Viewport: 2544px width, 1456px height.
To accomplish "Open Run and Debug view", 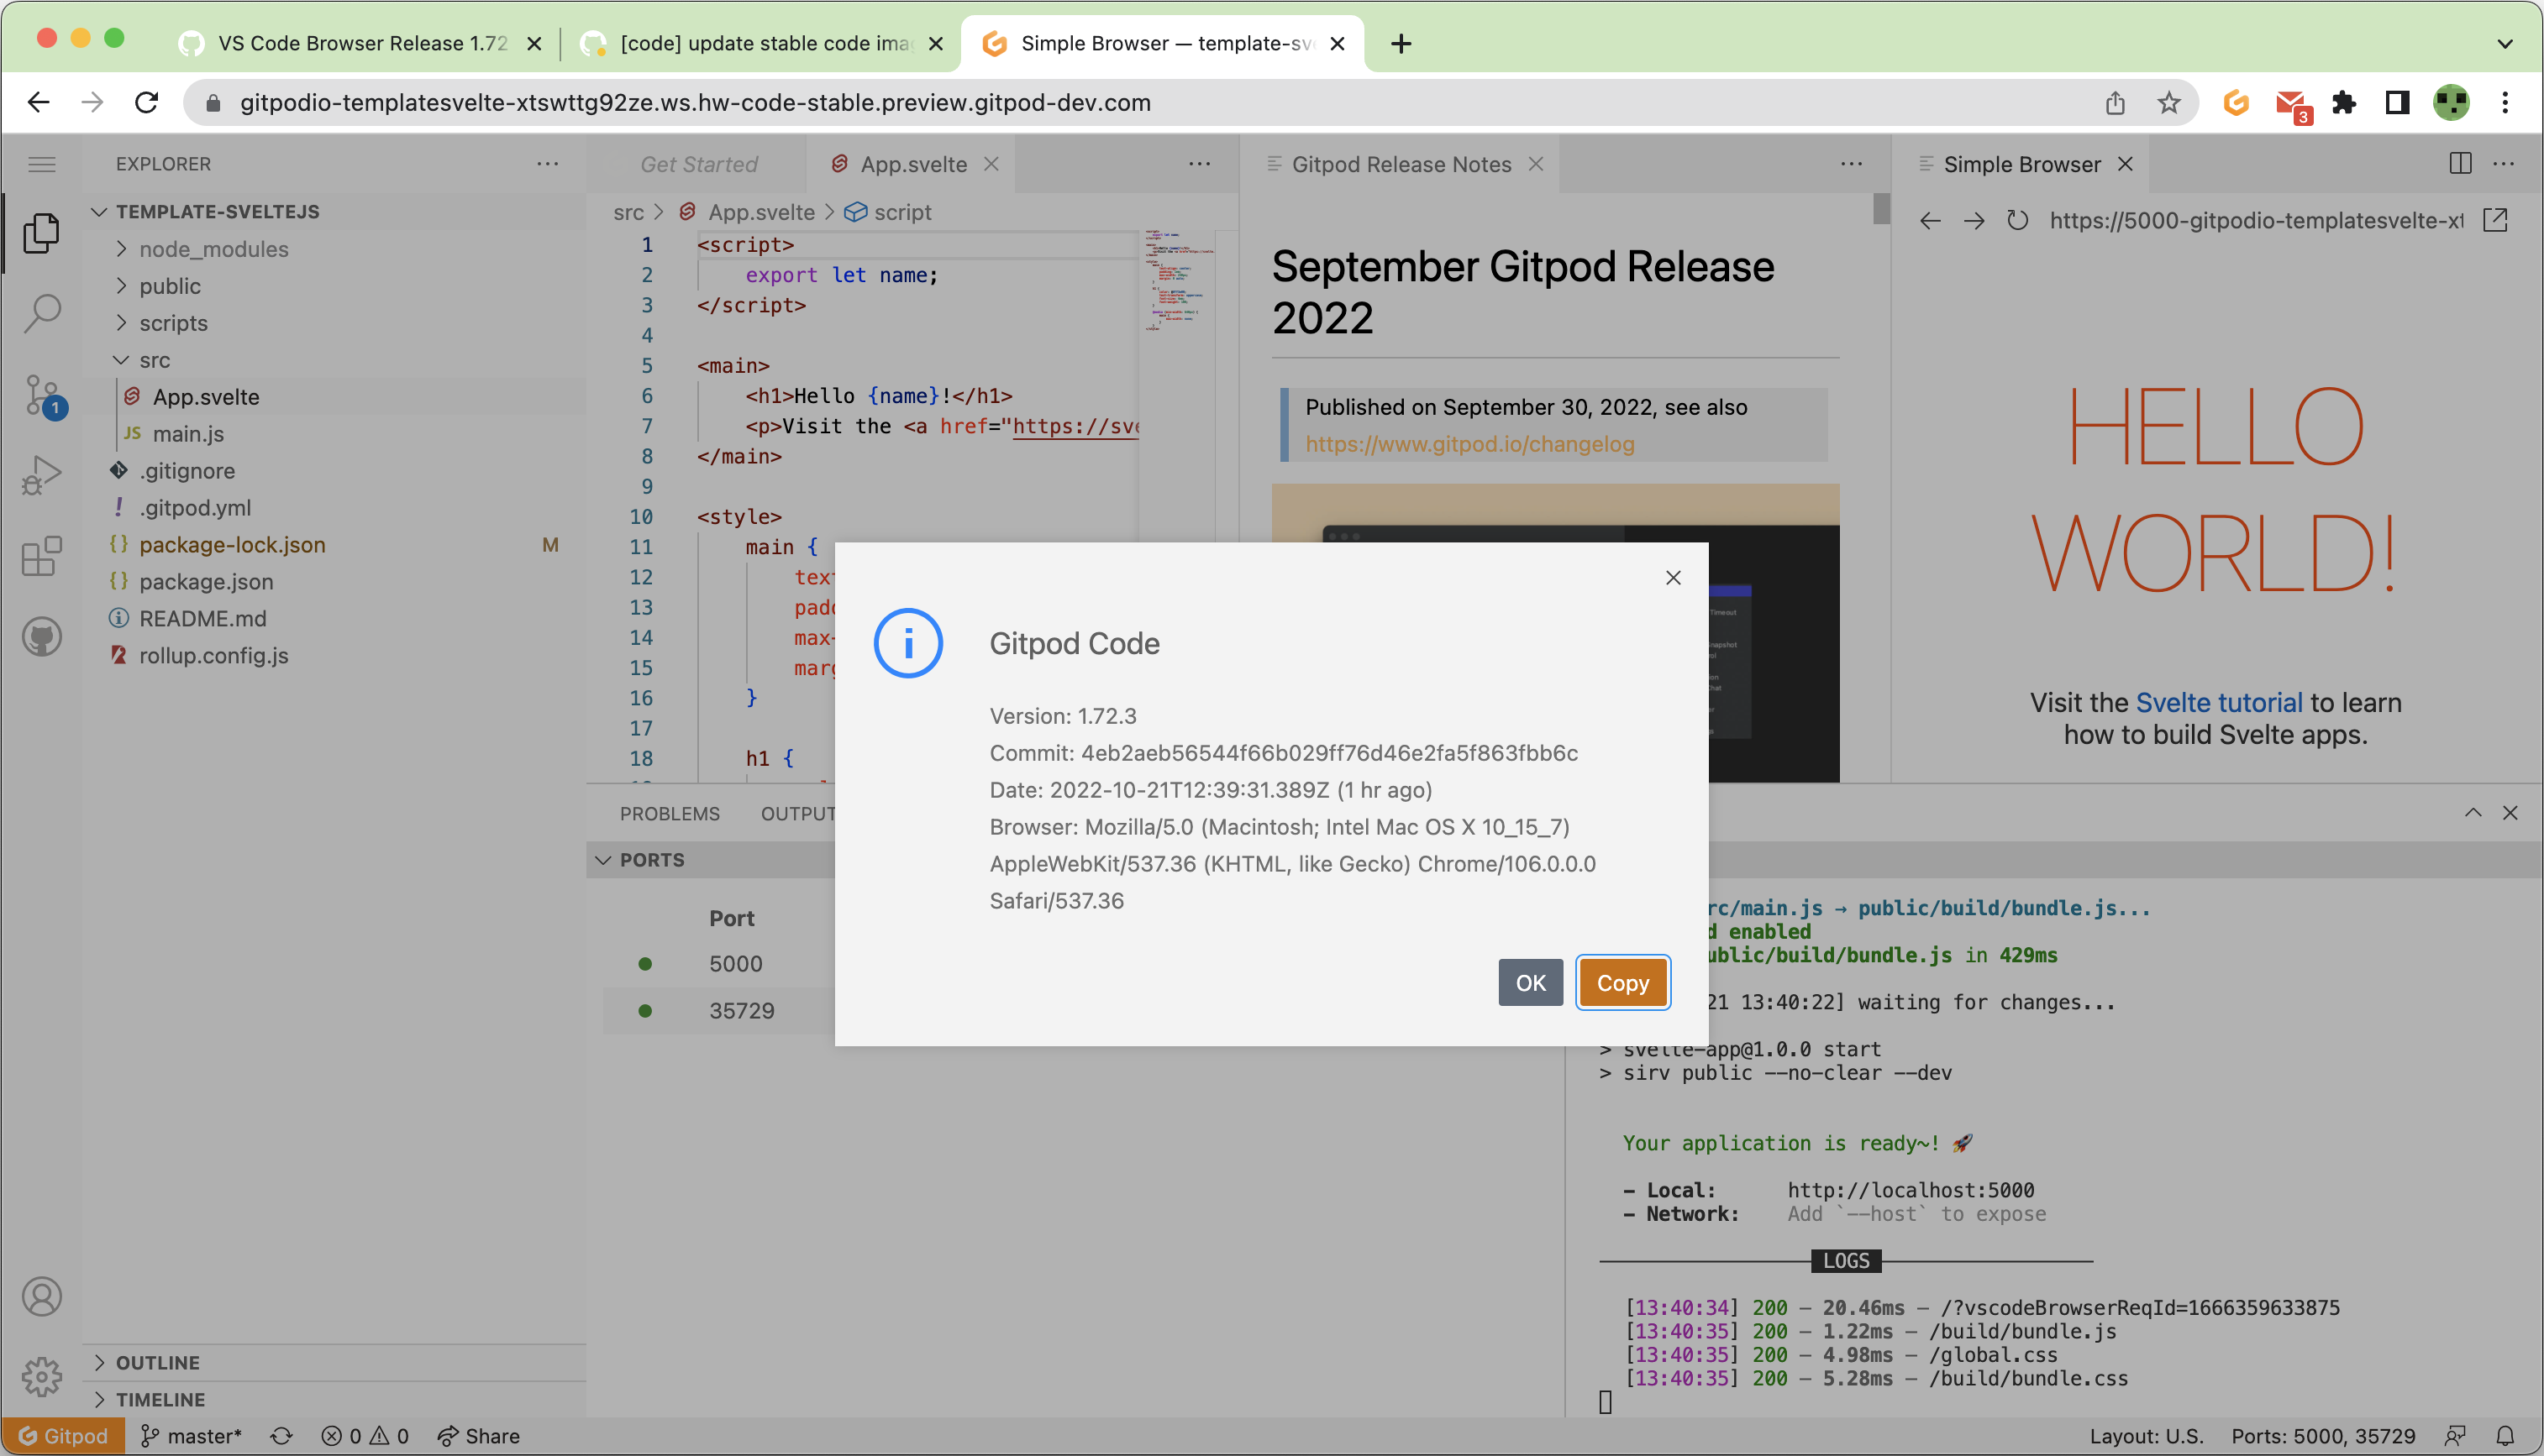I will click(41, 475).
